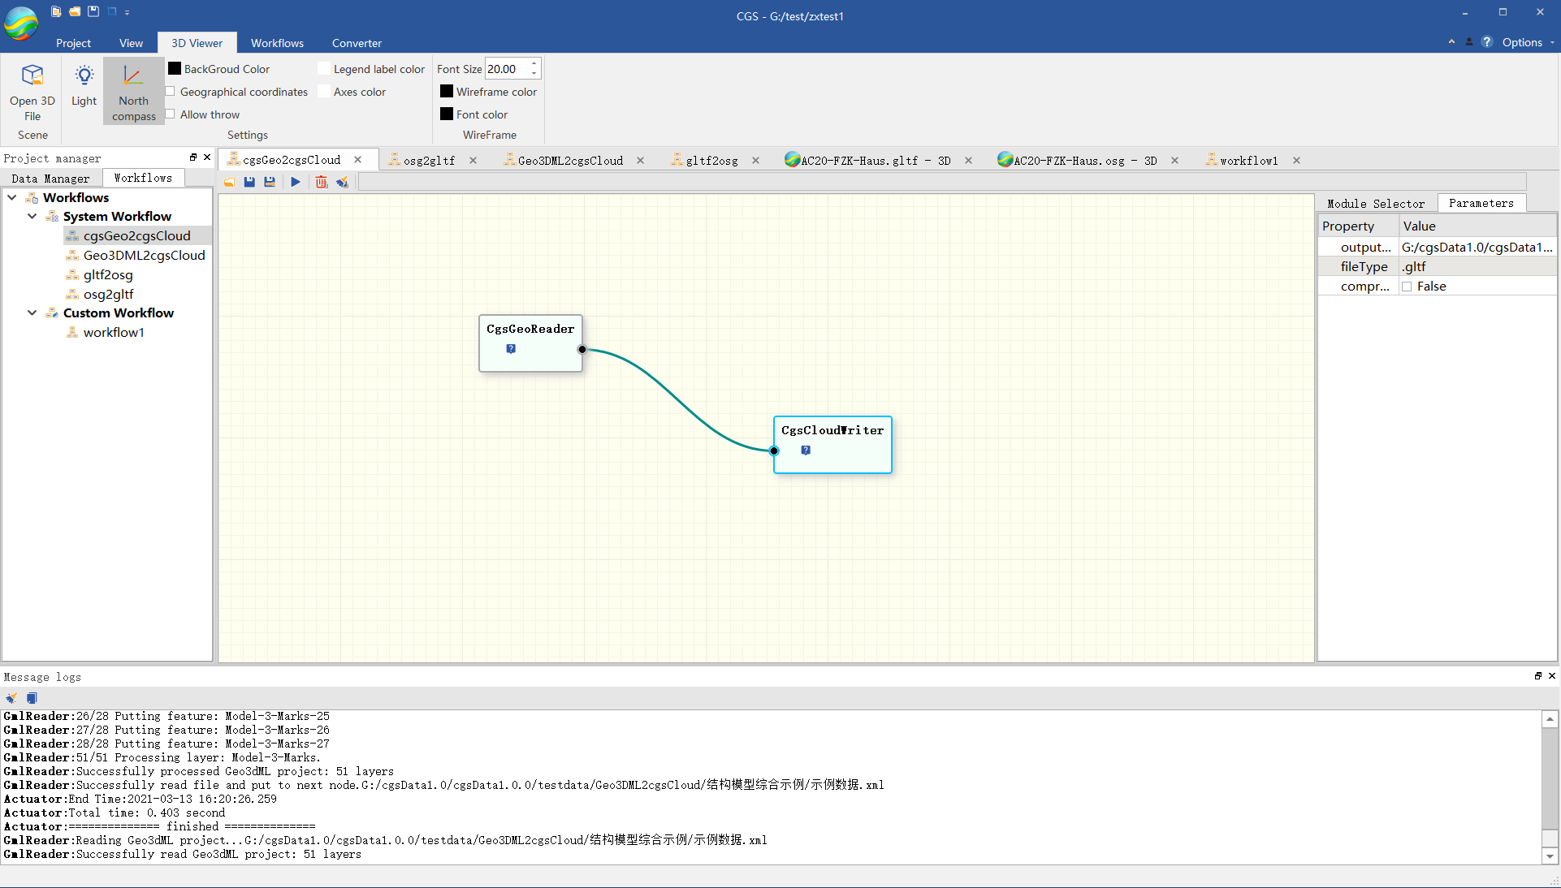Click the user account icon in title bar
The height and width of the screenshot is (888, 1561).
(1469, 42)
